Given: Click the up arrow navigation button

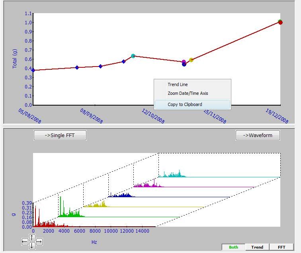Looking at the screenshot, I should [x=32, y=238].
